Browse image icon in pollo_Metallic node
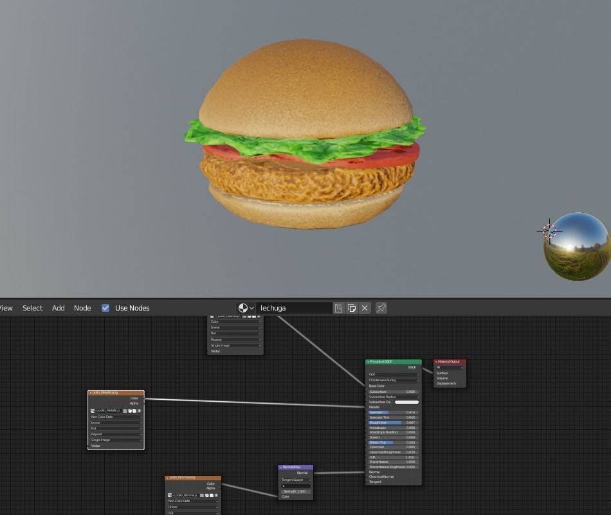The height and width of the screenshot is (515, 611). pyautogui.click(x=93, y=411)
